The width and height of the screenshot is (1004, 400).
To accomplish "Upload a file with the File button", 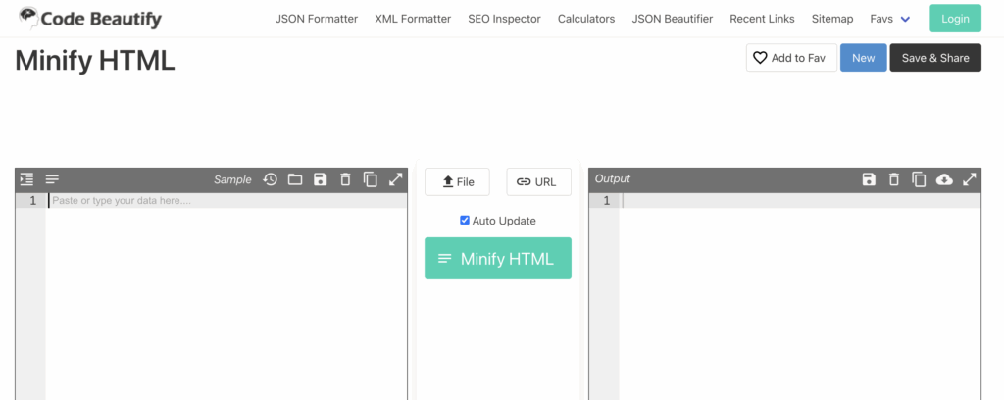I will click(x=457, y=181).
